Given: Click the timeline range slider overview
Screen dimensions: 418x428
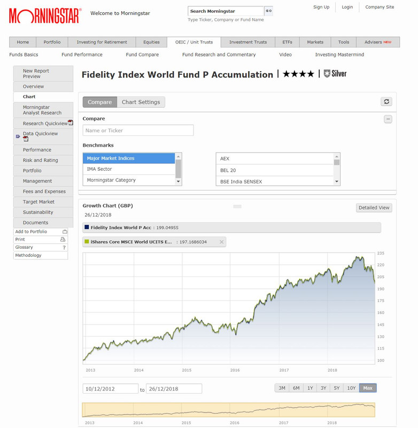Looking at the screenshot, I should [228, 410].
